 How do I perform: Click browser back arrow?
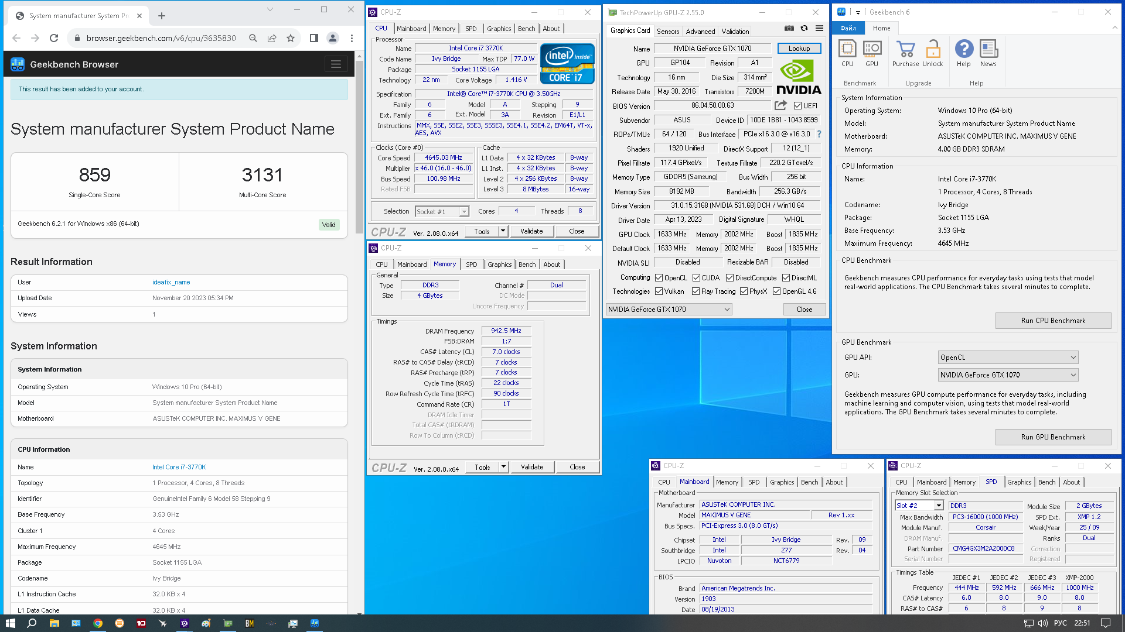[16, 38]
